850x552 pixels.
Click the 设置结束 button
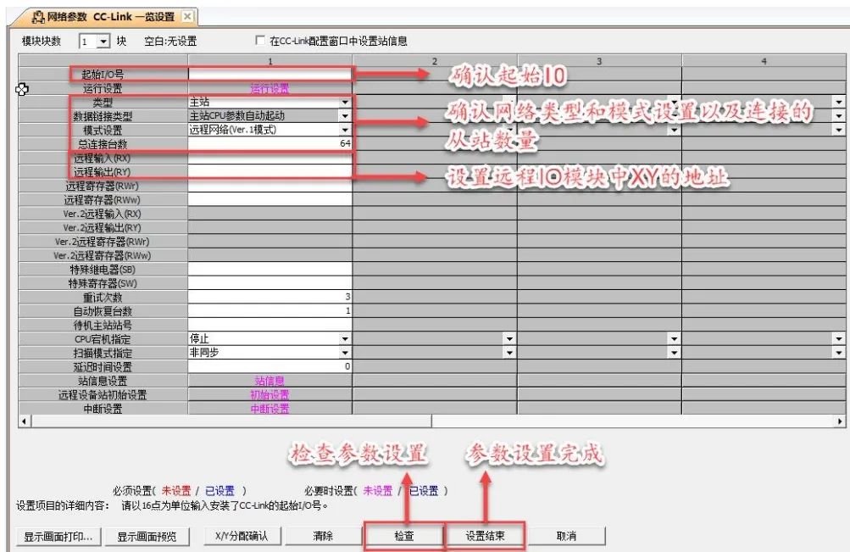[x=486, y=536]
